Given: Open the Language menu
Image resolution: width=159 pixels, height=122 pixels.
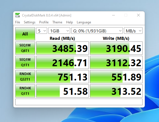Looking at the screenshot, I should click(84, 22).
